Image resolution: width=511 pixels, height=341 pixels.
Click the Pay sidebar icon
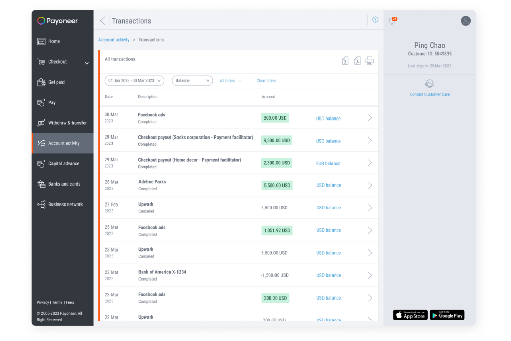[x=41, y=103]
